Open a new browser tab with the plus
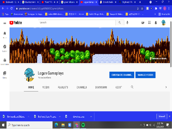Image resolution: width=172 pixels, height=129 pixels. tap(140, 2)
